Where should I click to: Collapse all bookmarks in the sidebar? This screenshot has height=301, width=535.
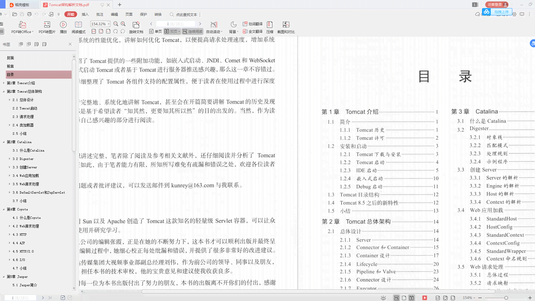click(x=29, y=44)
